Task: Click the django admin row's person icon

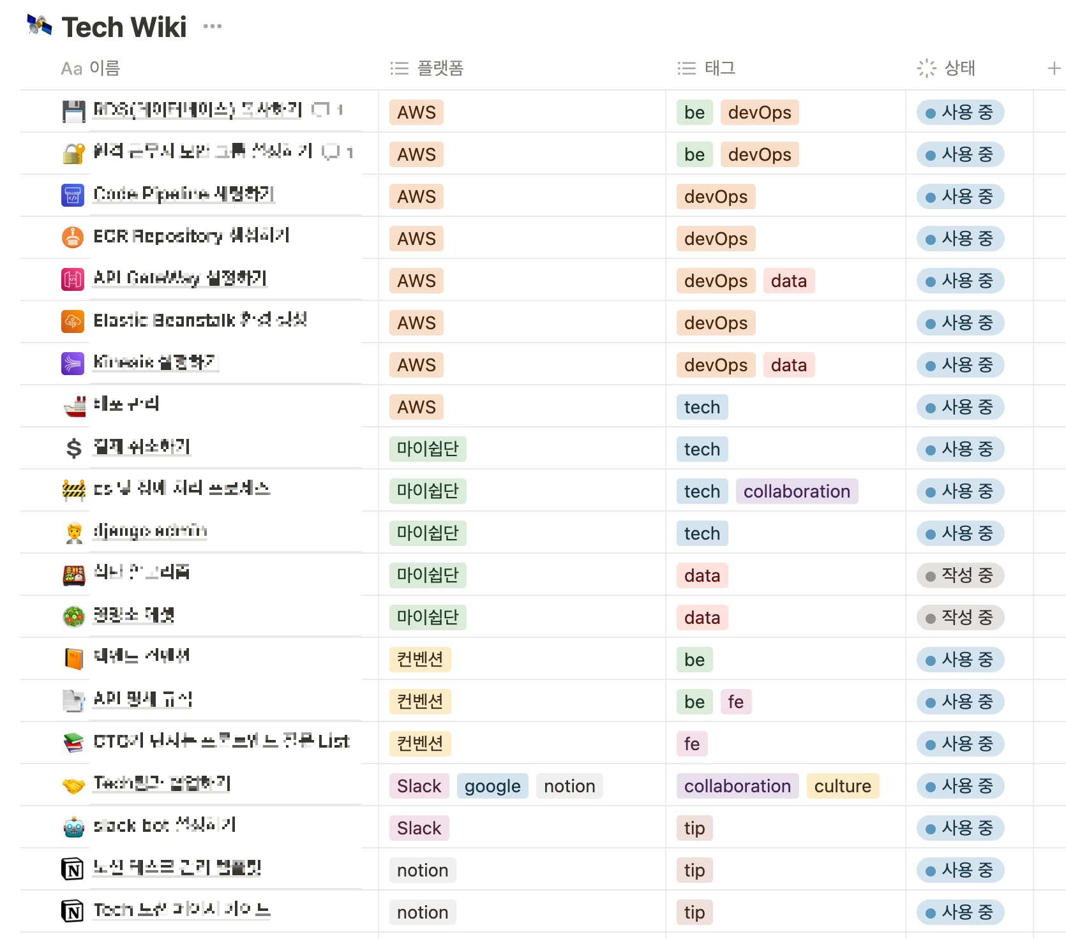Action: [74, 533]
